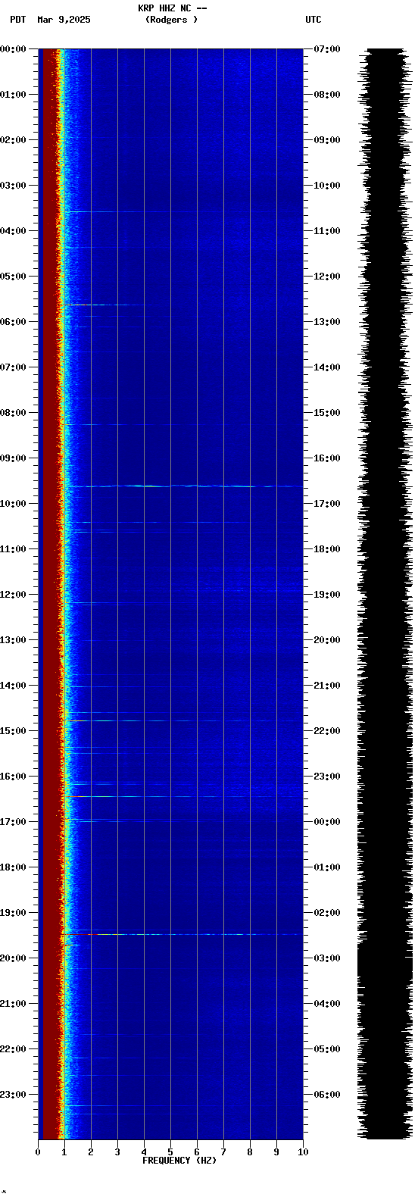Screen dimensions: 418x1200
Task: Click the 07:00 UTC label at top
Action: (x=326, y=49)
